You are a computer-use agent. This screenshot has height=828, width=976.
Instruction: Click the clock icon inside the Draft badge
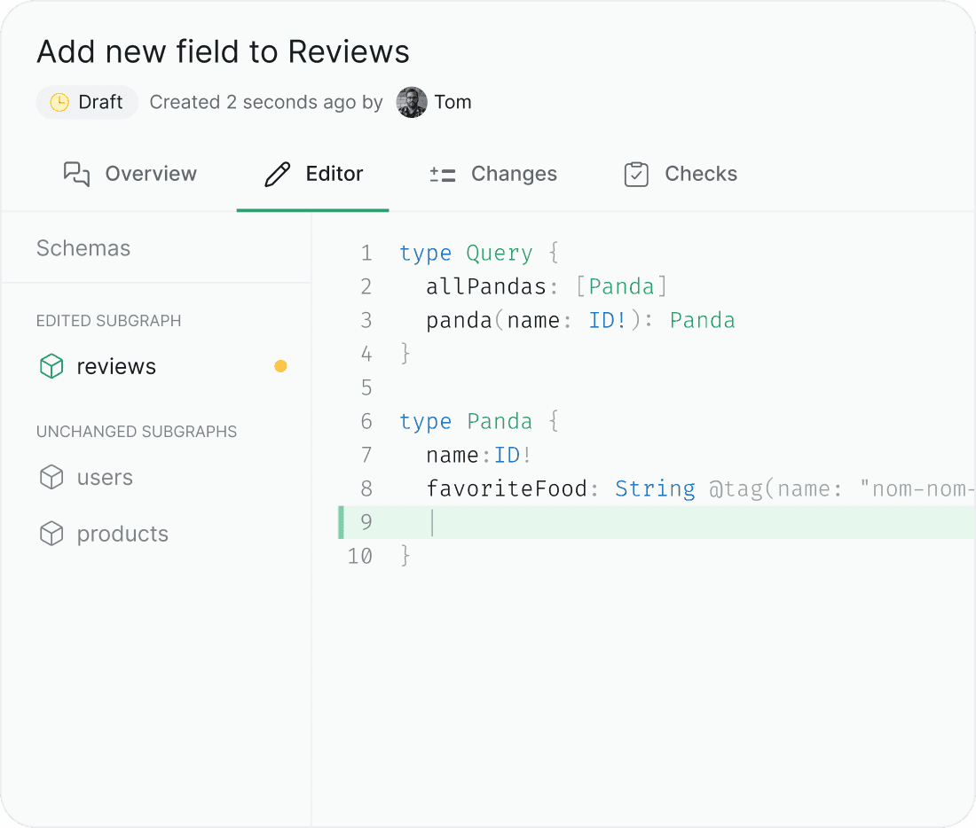coord(59,102)
